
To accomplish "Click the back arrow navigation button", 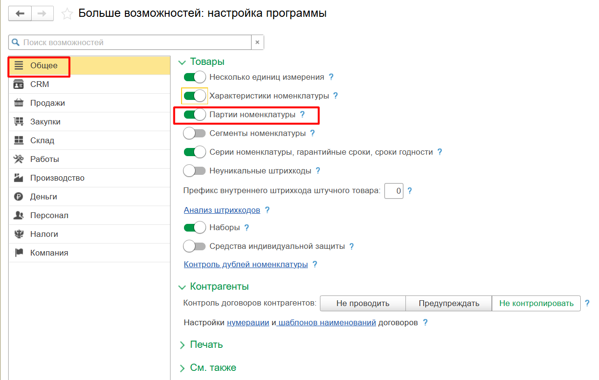I will [x=20, y=13].
